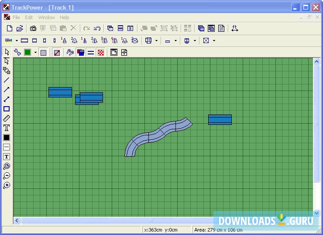Select the large text tool
This screenshot has width=323, height=235.
click(x=7, y=128)
